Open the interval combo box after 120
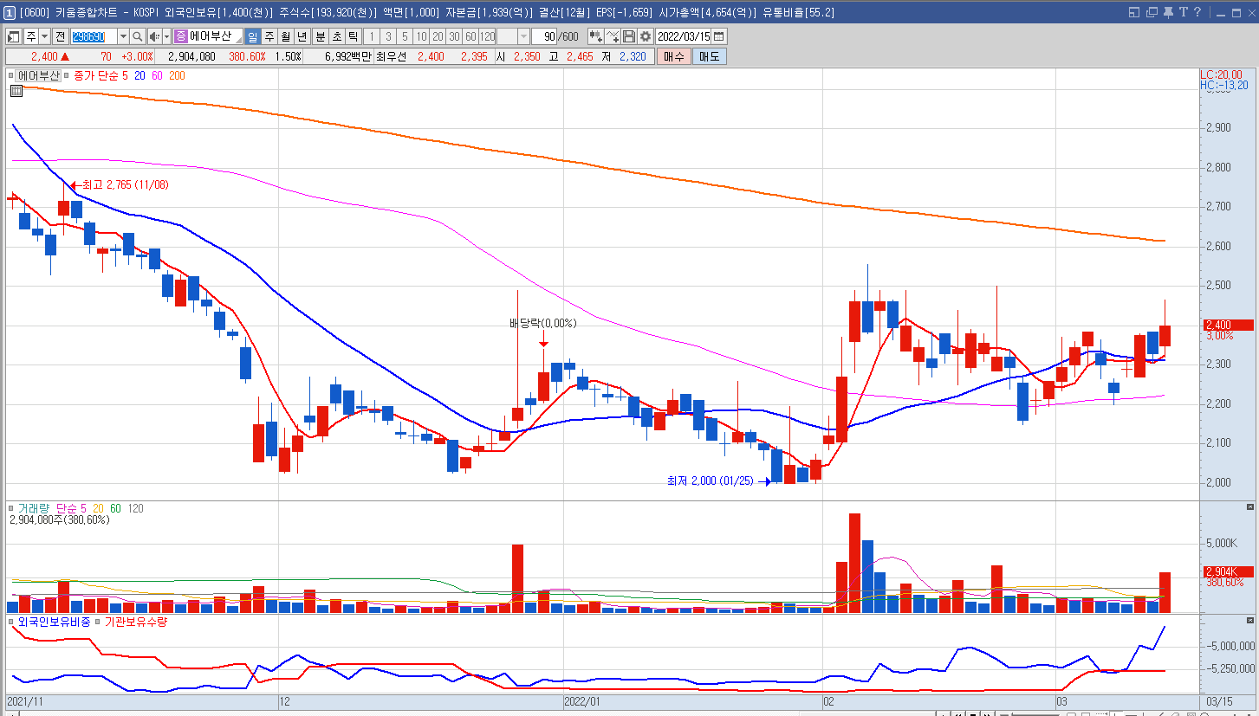This screenshot has height=716, width=1259. [x=513, y=36]
